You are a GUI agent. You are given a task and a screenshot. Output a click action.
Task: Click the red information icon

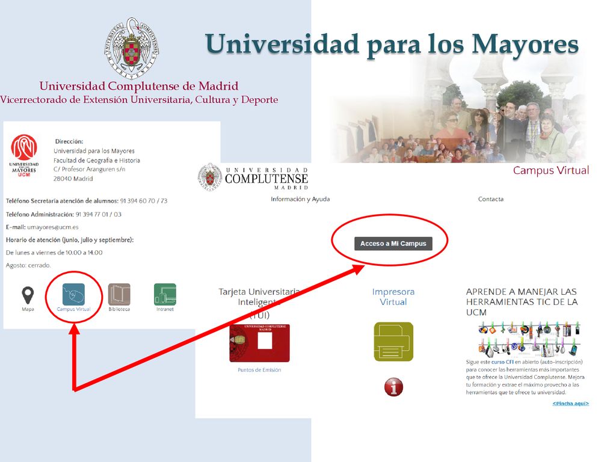pyautogui.click(x=393, y=387)
